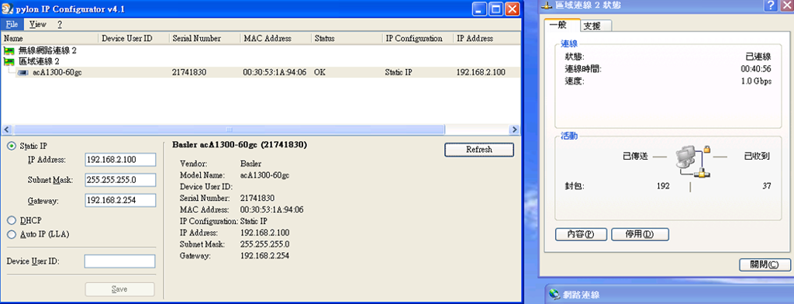Sort by the Device User ID column header
The image size is (794, 304).
(x=133, y=38)
